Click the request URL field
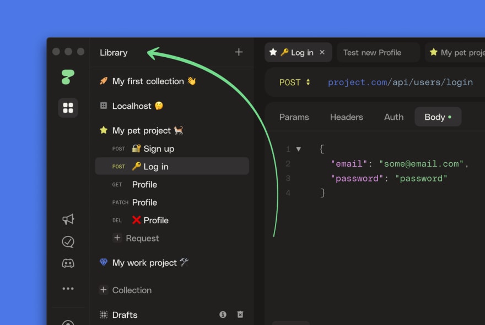485x325 pixels. pos(400,82)
